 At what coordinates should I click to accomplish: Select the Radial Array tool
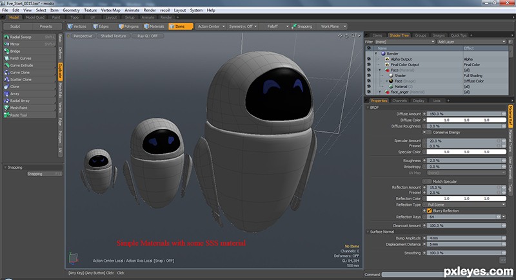pos(30,101)
